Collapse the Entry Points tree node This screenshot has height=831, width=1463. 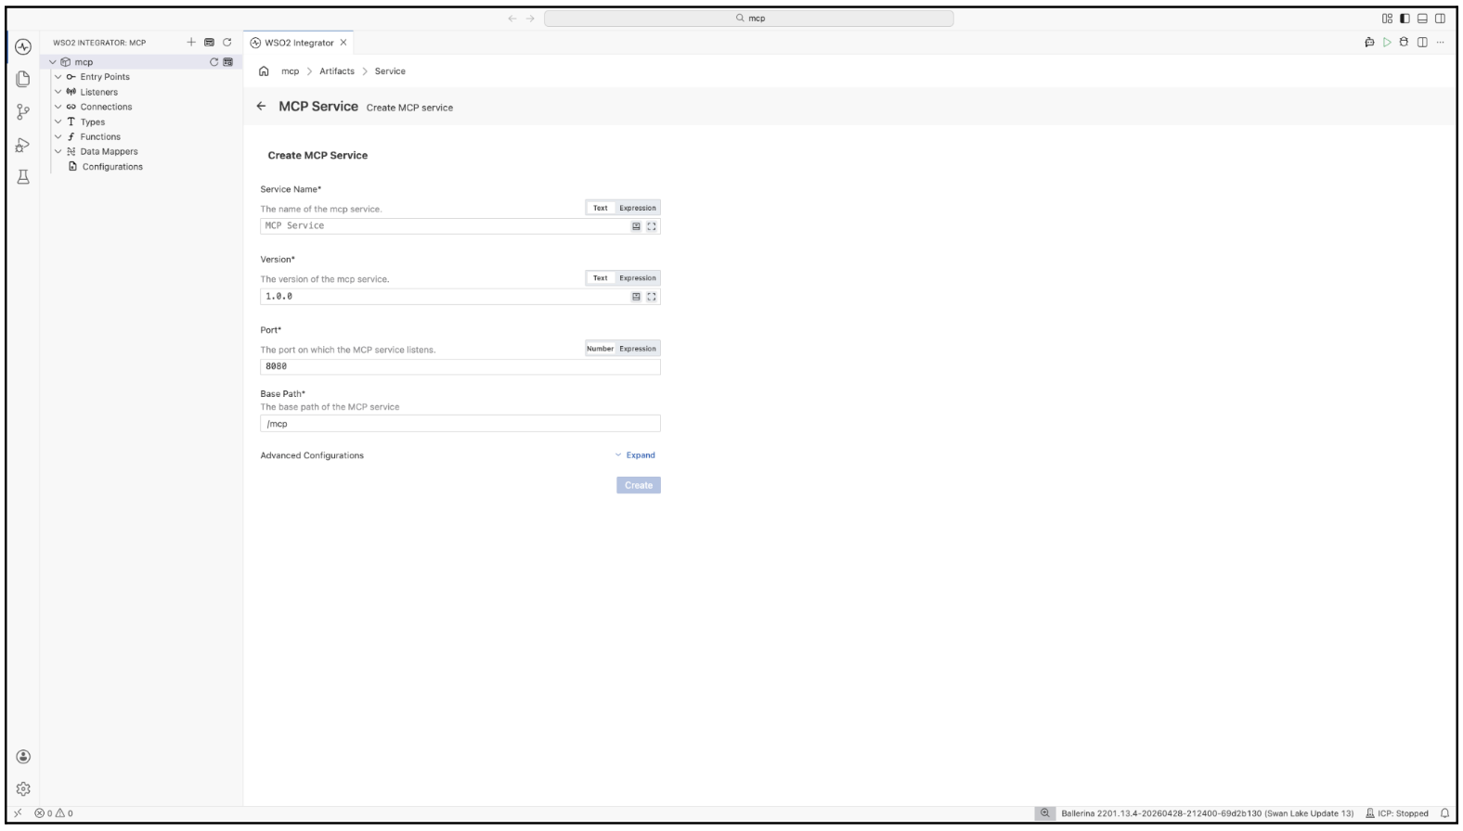pos(58,77)
